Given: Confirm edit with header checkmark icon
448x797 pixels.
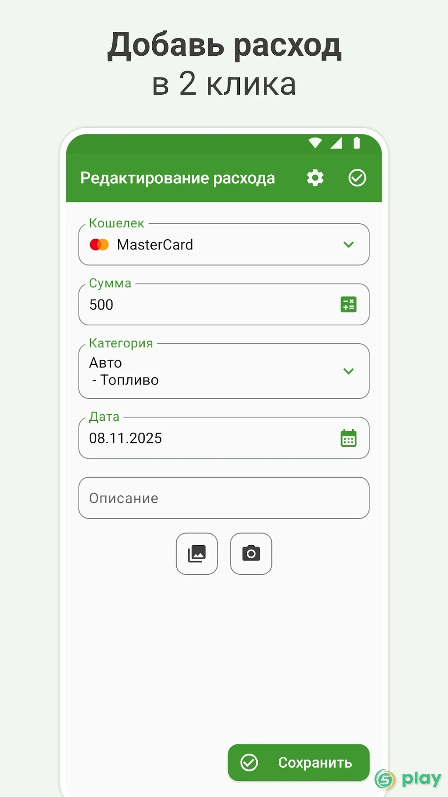Looking at the screenshot, I should (357, 178).
